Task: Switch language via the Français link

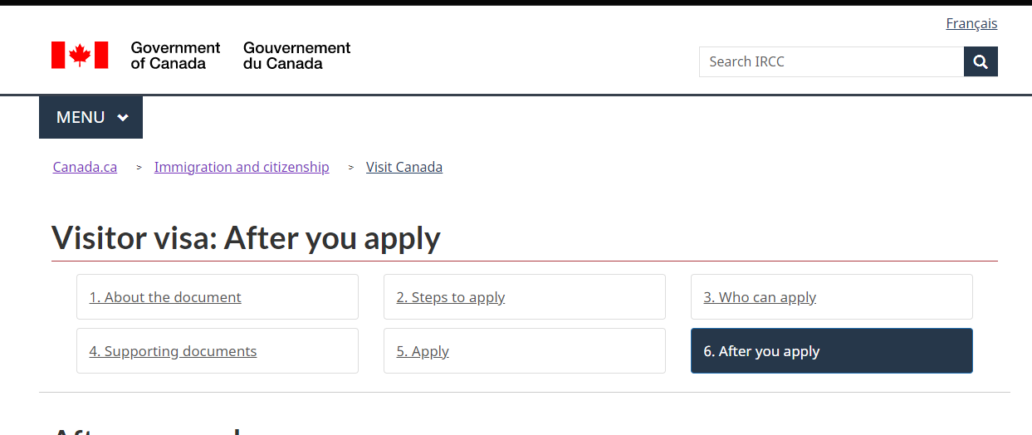Action: pyautogui.click(x=971, y=23)
